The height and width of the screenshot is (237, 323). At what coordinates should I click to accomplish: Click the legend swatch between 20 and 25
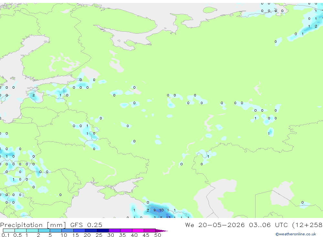coord(91,231)
